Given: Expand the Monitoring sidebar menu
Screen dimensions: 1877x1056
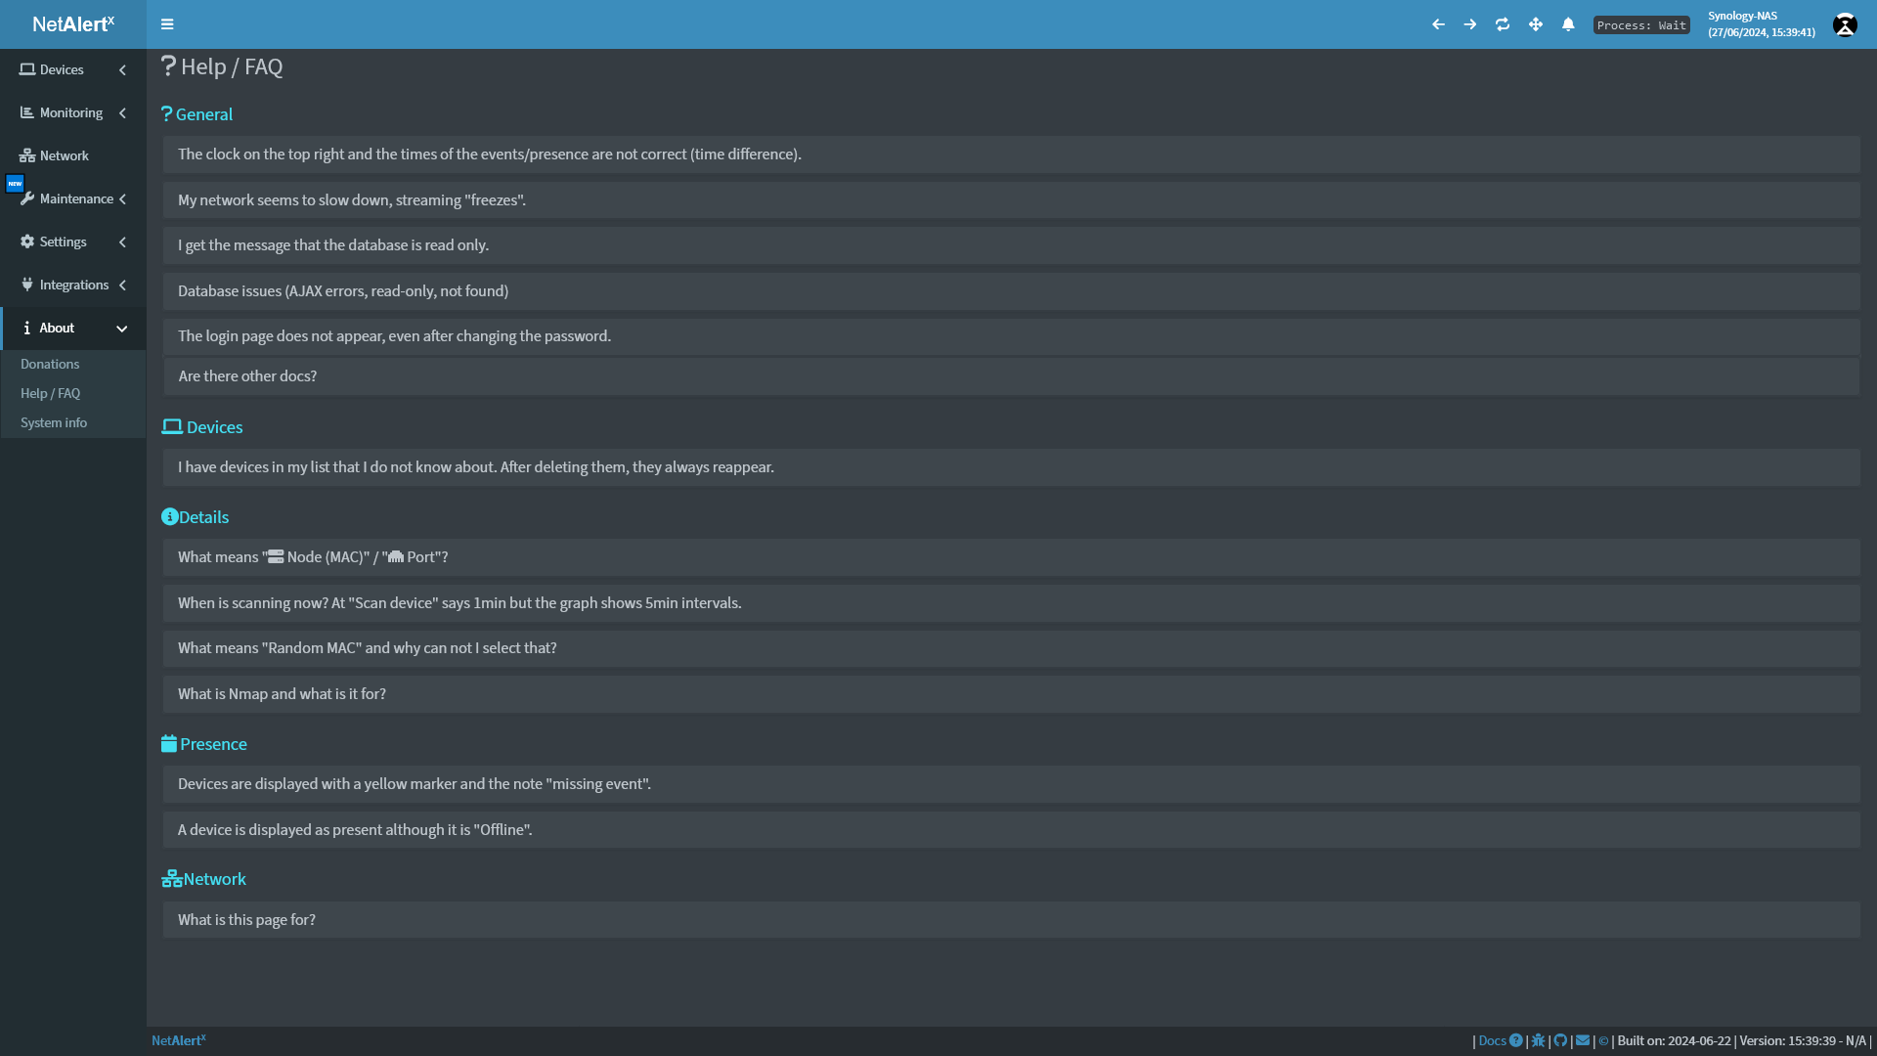Looking at the screenshot, I should tap(72, 112).
